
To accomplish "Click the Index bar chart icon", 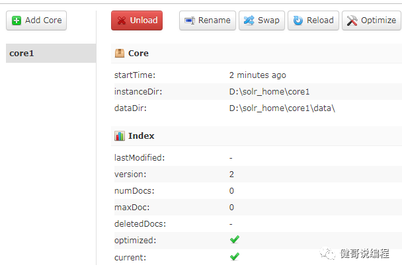I will coord(120,135).
